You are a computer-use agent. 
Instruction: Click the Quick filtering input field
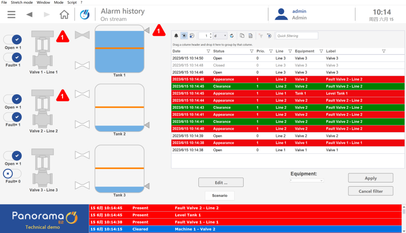(297, 36)
